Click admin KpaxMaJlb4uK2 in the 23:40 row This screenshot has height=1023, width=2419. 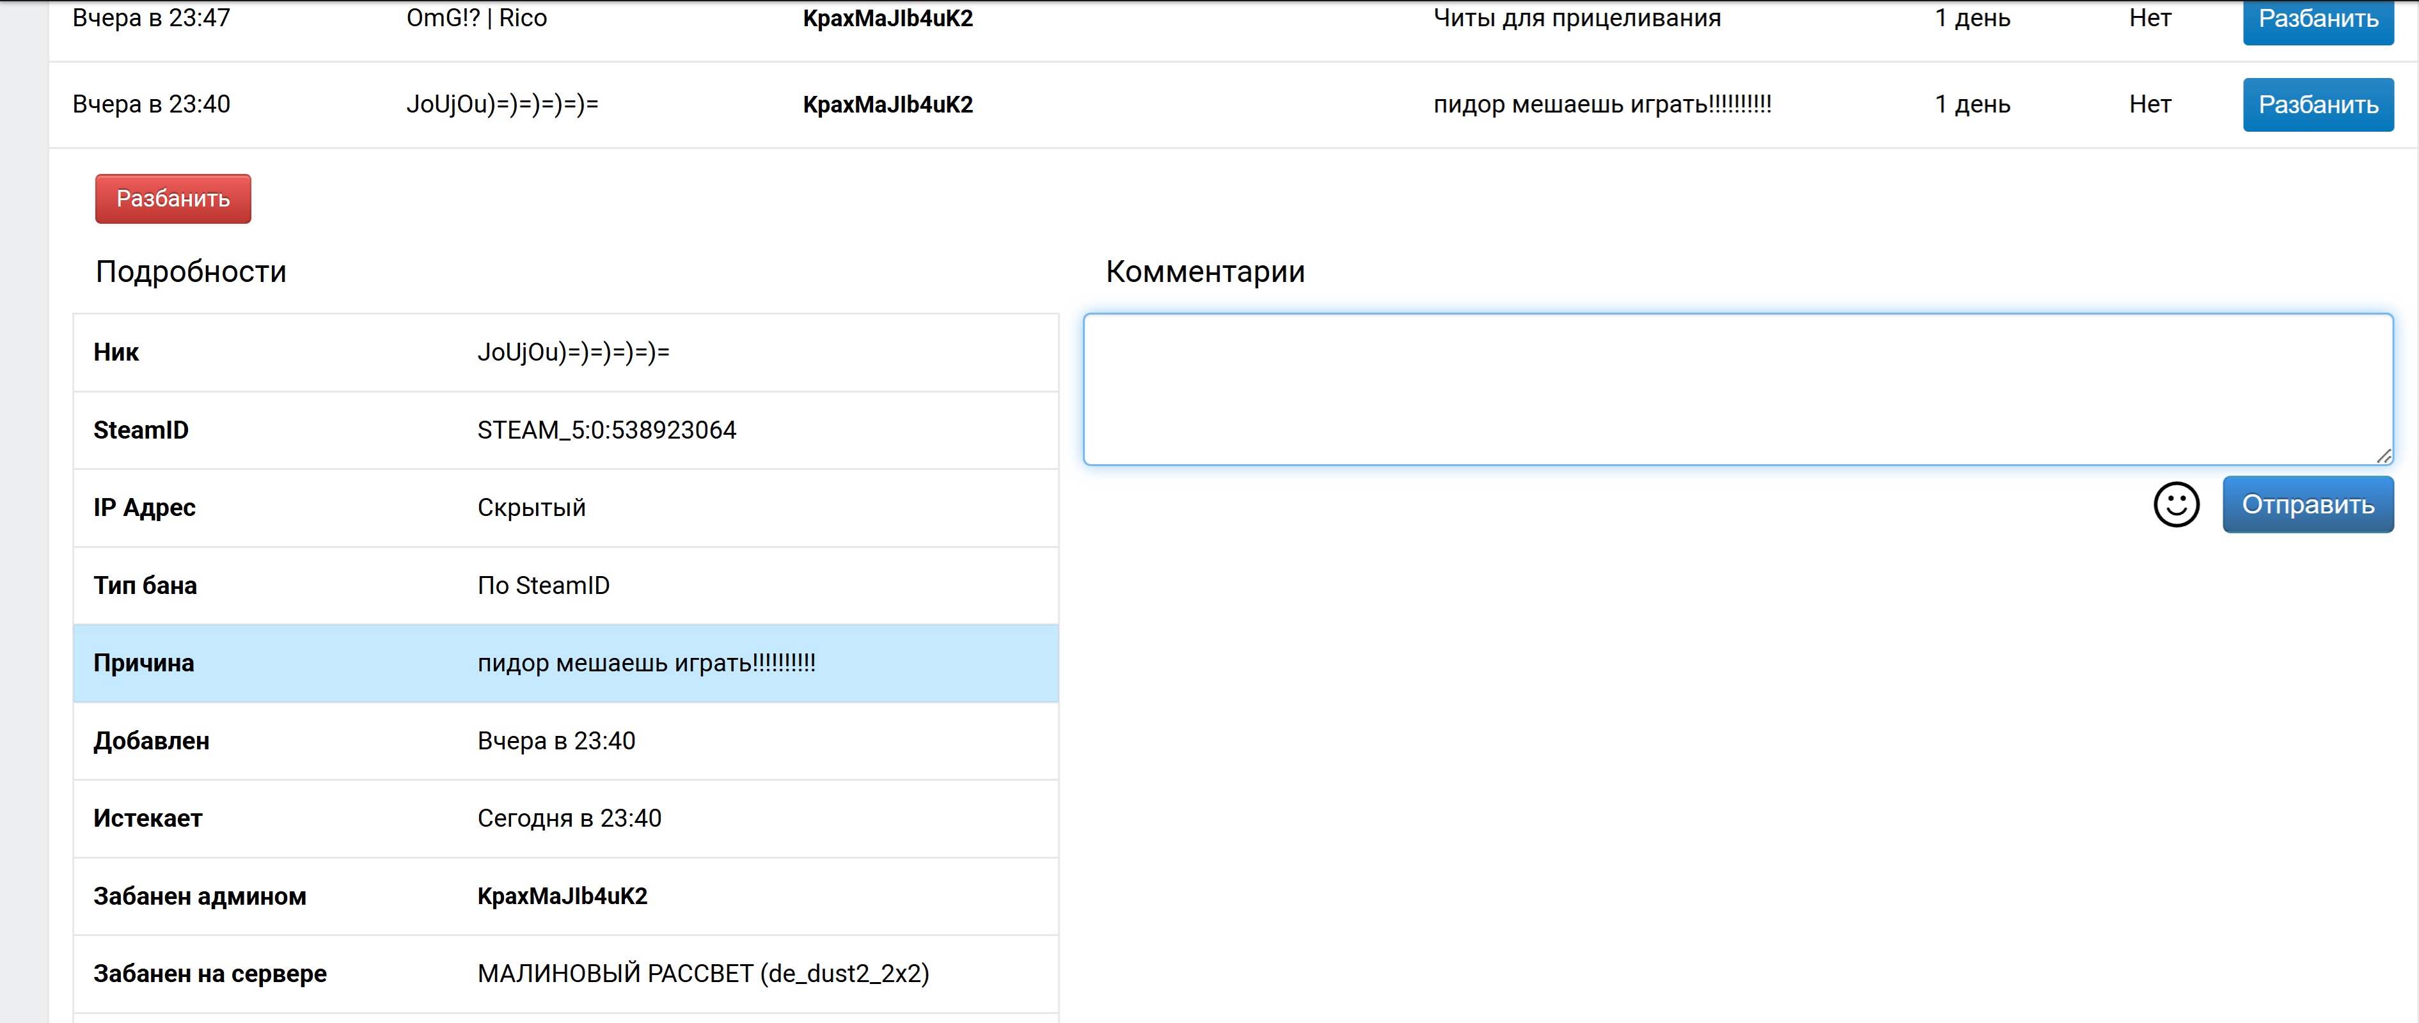tap(887, 104)
